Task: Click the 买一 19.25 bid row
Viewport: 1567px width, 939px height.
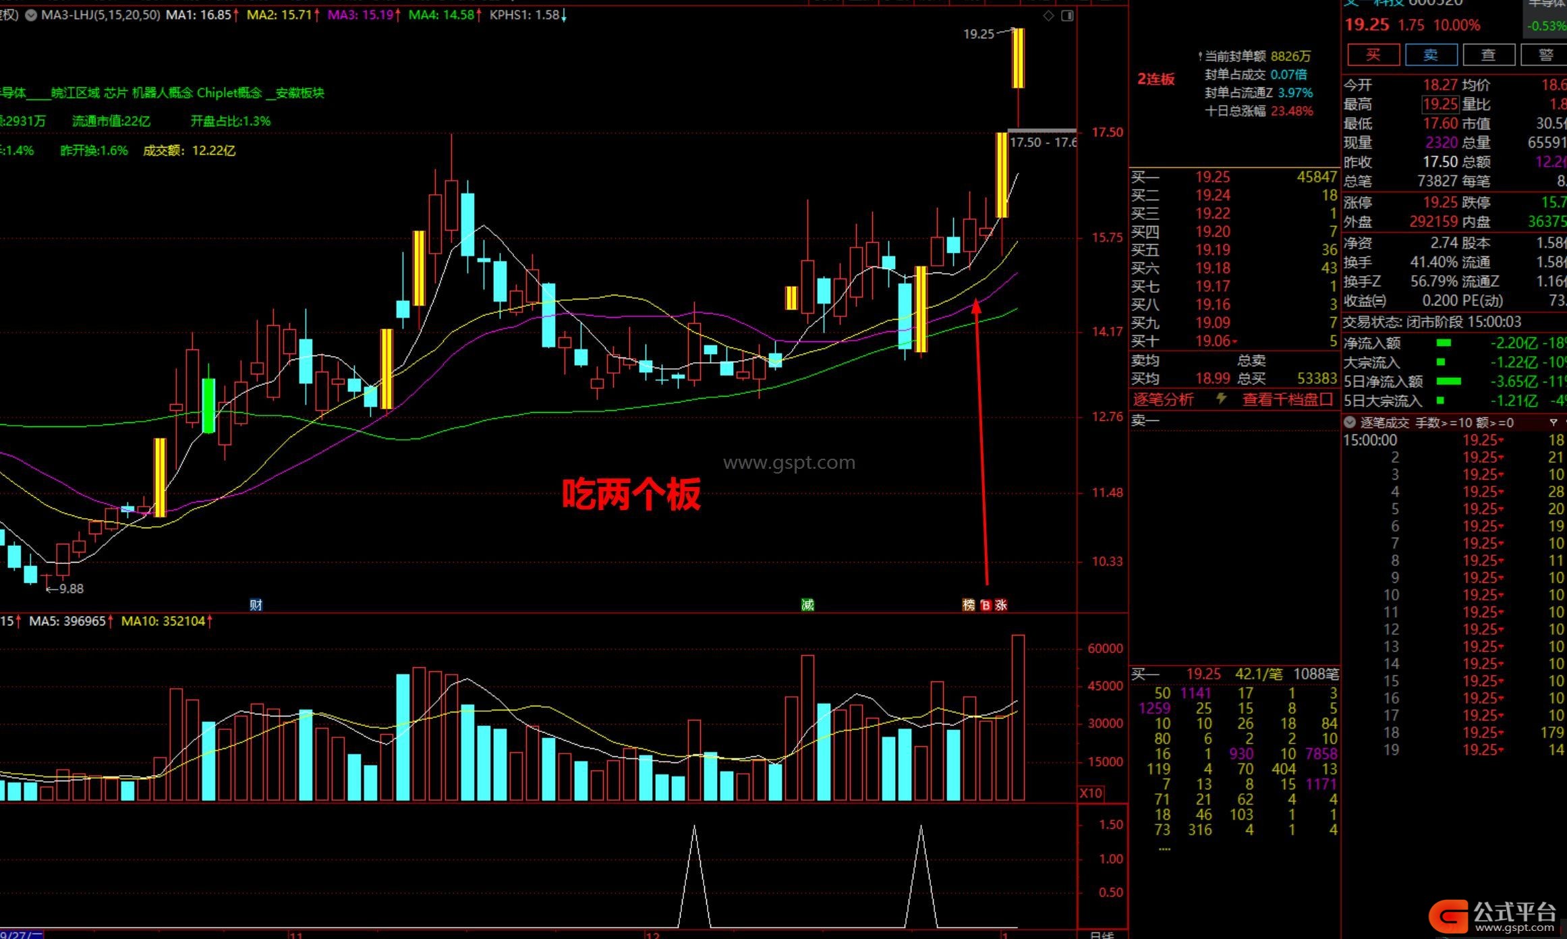Action: 1234,177
